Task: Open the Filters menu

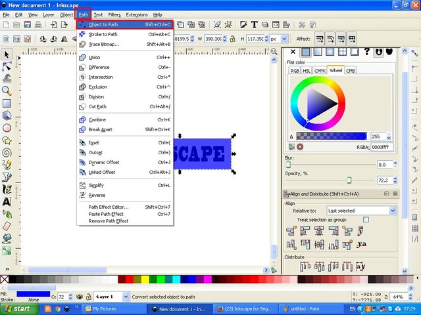Action: [114, 14]
